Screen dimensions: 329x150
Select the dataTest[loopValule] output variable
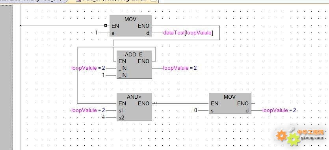tap(188, 33)
